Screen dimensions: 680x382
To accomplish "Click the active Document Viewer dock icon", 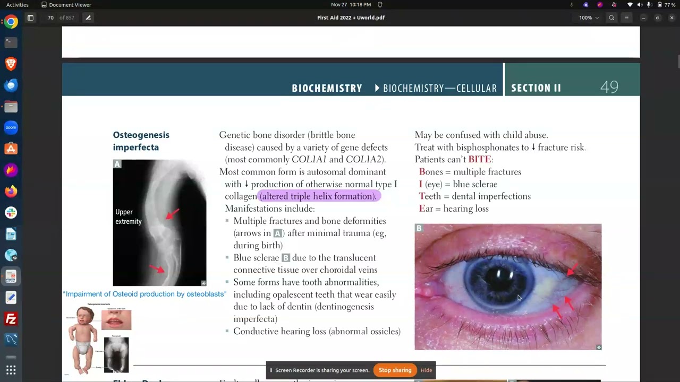I will pos(11,276).
